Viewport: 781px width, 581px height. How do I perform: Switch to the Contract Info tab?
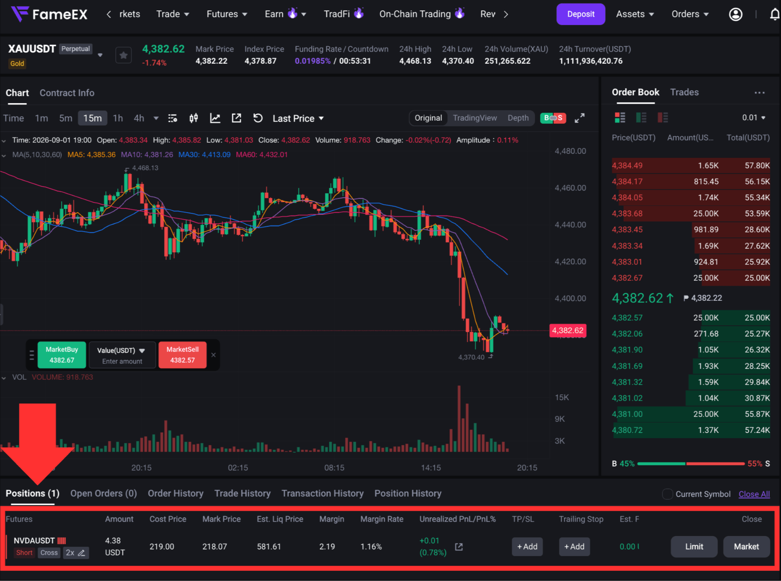67,93
